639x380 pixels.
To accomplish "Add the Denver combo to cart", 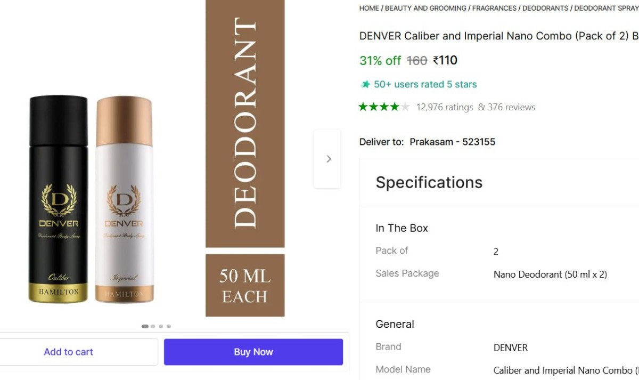I will click(x=68, y=352).
